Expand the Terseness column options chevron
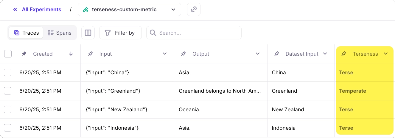The height and width of the screenshot is (138, 395). [x=386, y=54]
